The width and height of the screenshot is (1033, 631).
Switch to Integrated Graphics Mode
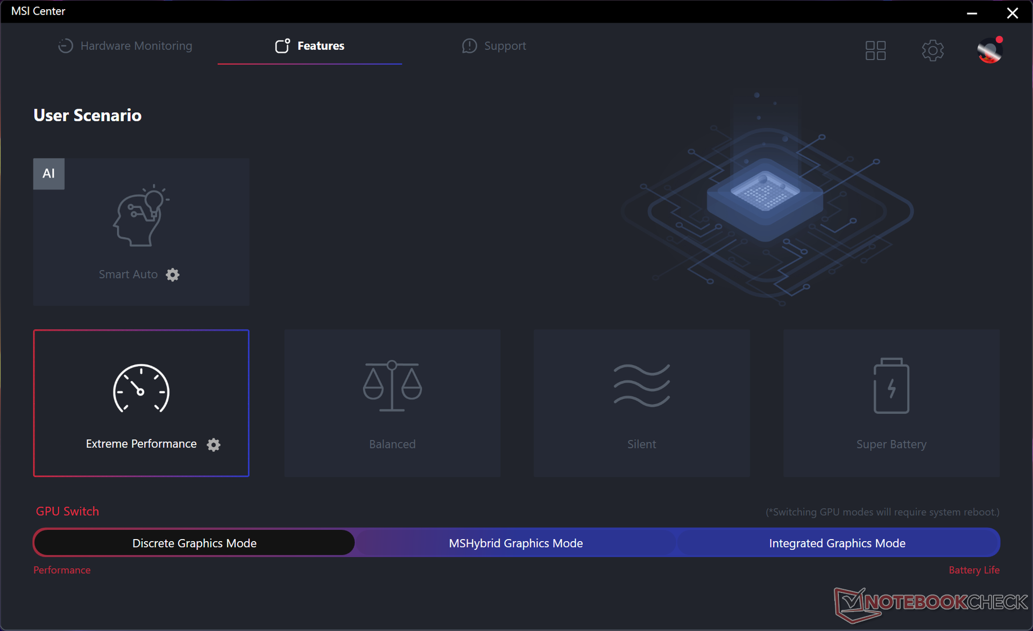coord(837,543)
